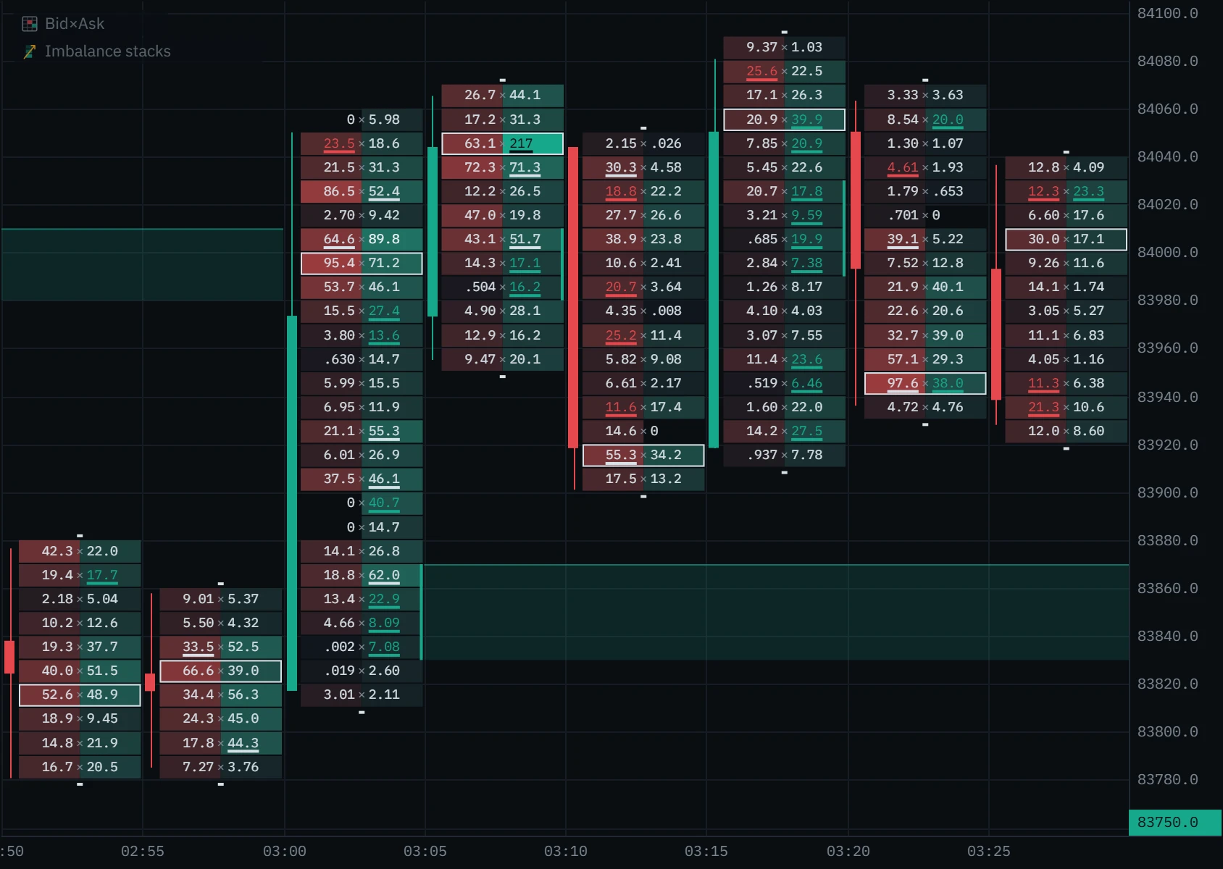This screenshot has height=869, width=1223.
Task: Click the 4.72 × 4.76 footprint cell
Action: click(x=925, y=407)
